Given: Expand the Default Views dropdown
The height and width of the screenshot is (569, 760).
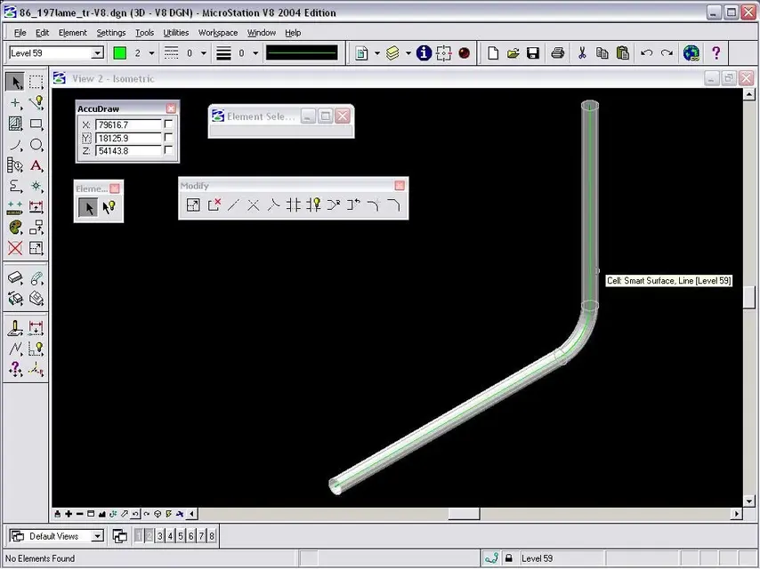Looking at the screenshot, I should point(97,536).
